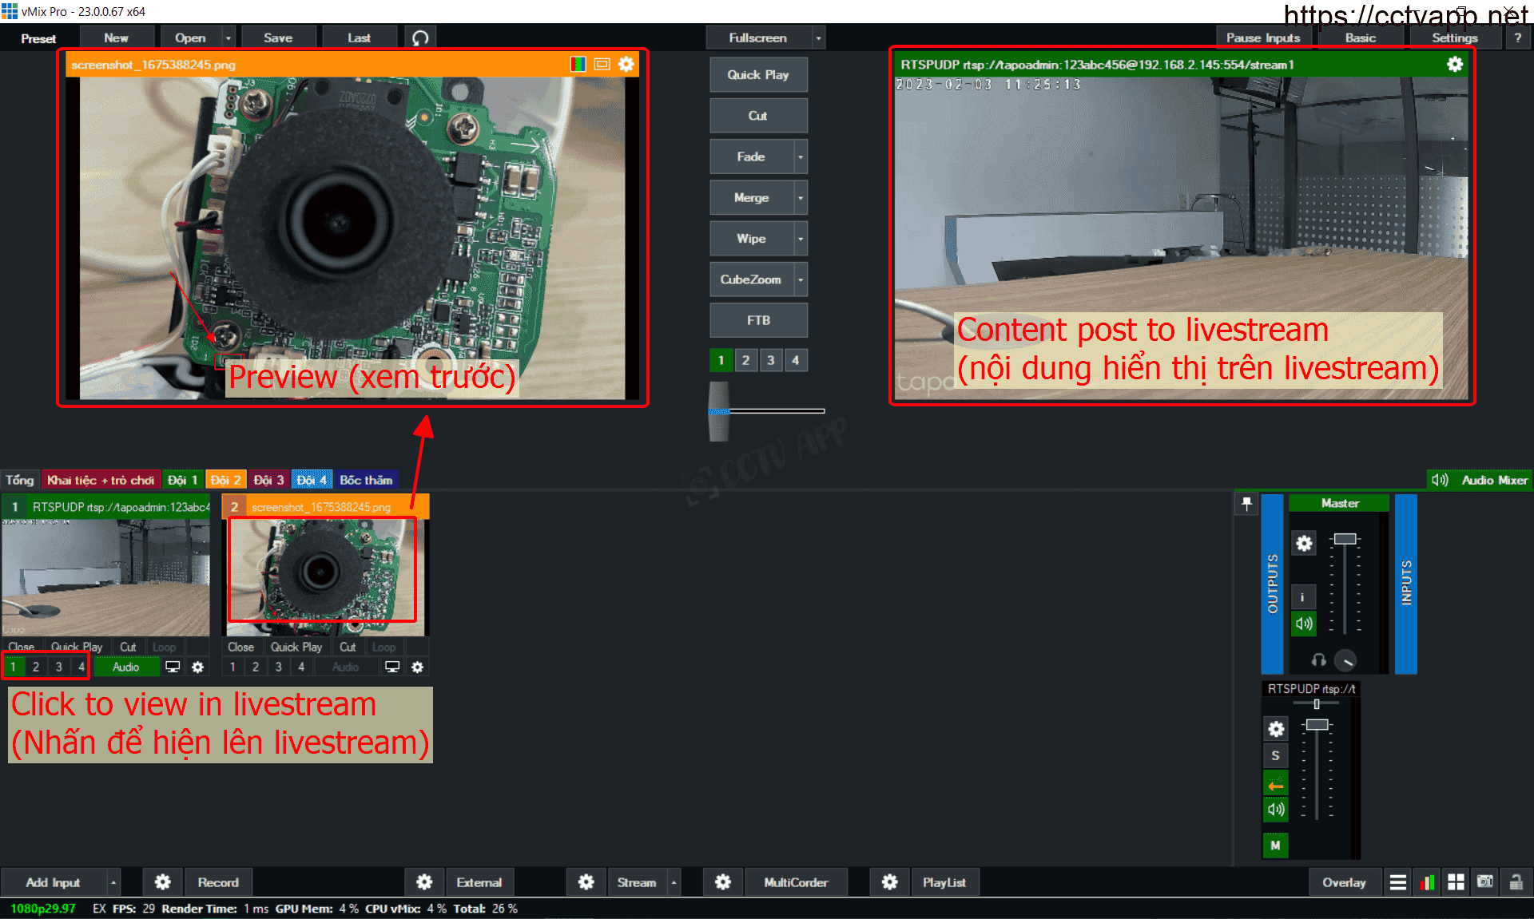The width and height of the screenshot is (1534, 919).
Task: Toggle Solo on RTSPUDP audio channel
Action: pyautogui.click(x=1275, y=755)
